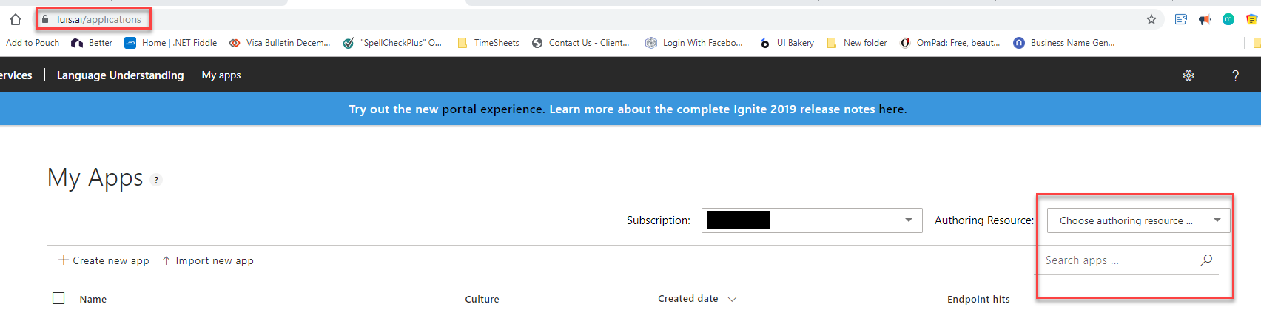Click the search magnifier icon

(x=1206, y=260)
